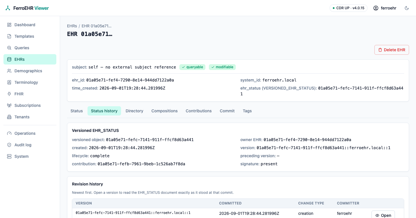Image resolution: width=416 pixels, height=218 pixels.
Task: Open Tenants in sidebar
Action: [x=30, y=117]
